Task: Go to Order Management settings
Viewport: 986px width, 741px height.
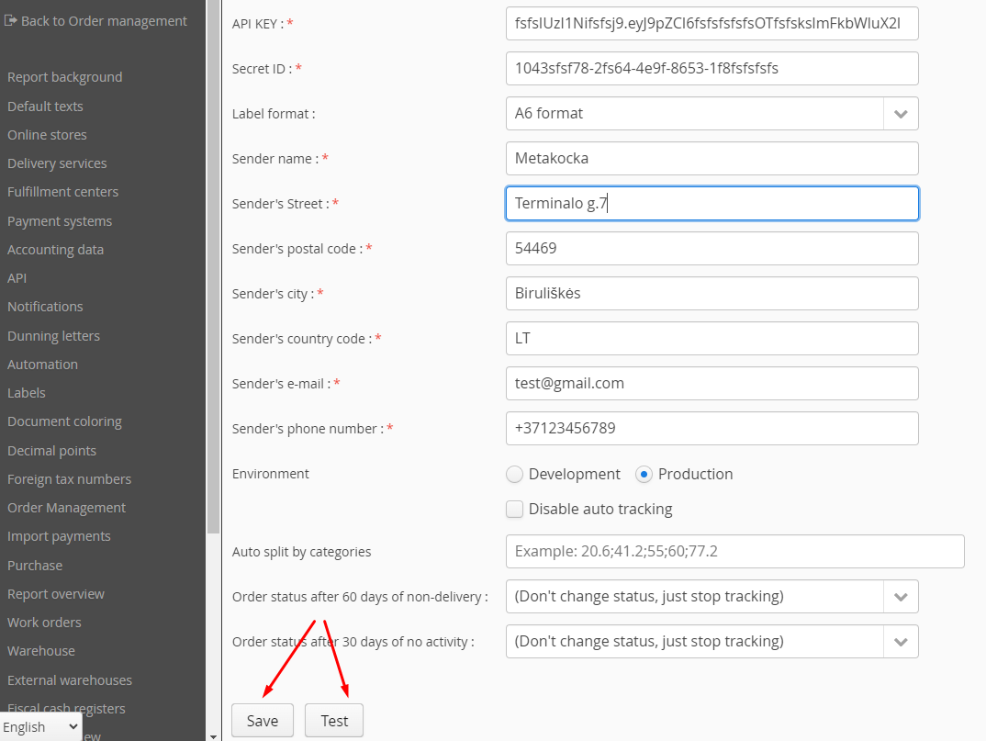Action: (67, 508)
